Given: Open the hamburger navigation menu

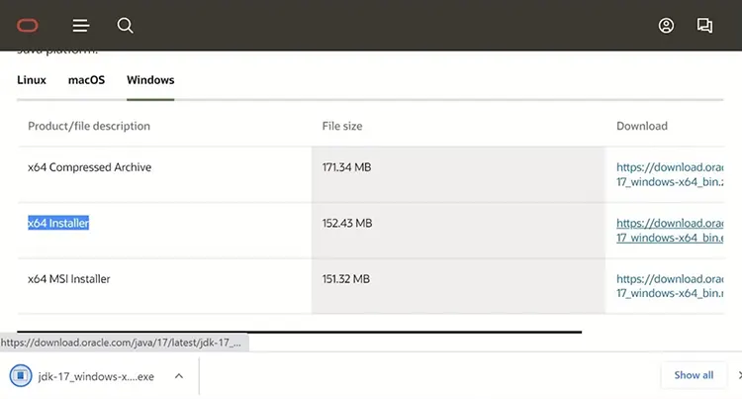Looking at the screenshot, I should point(81,26).
